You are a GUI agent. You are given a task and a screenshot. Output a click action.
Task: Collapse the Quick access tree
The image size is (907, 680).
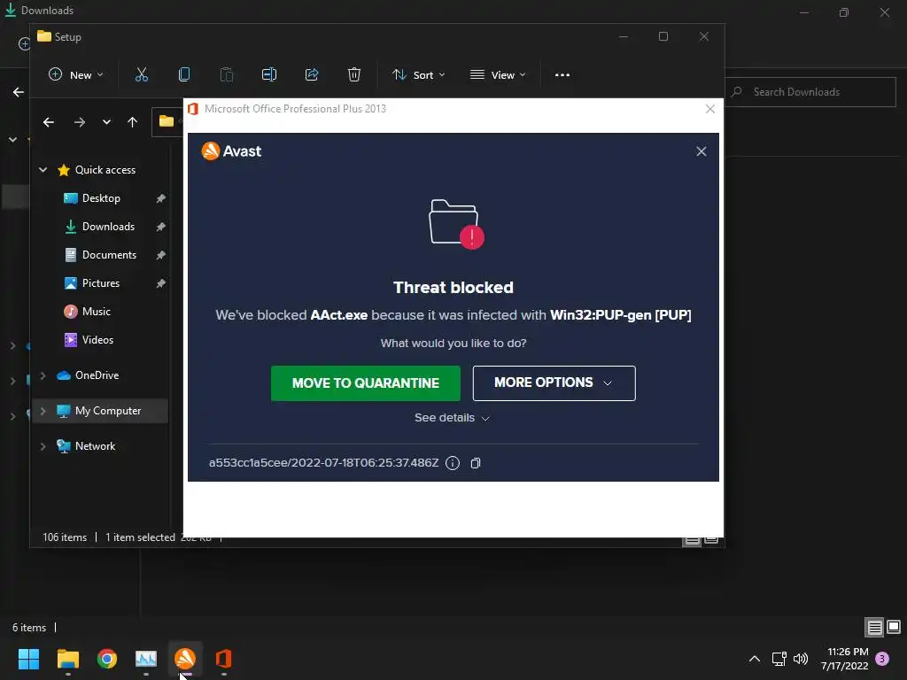(x=43, y=169)
